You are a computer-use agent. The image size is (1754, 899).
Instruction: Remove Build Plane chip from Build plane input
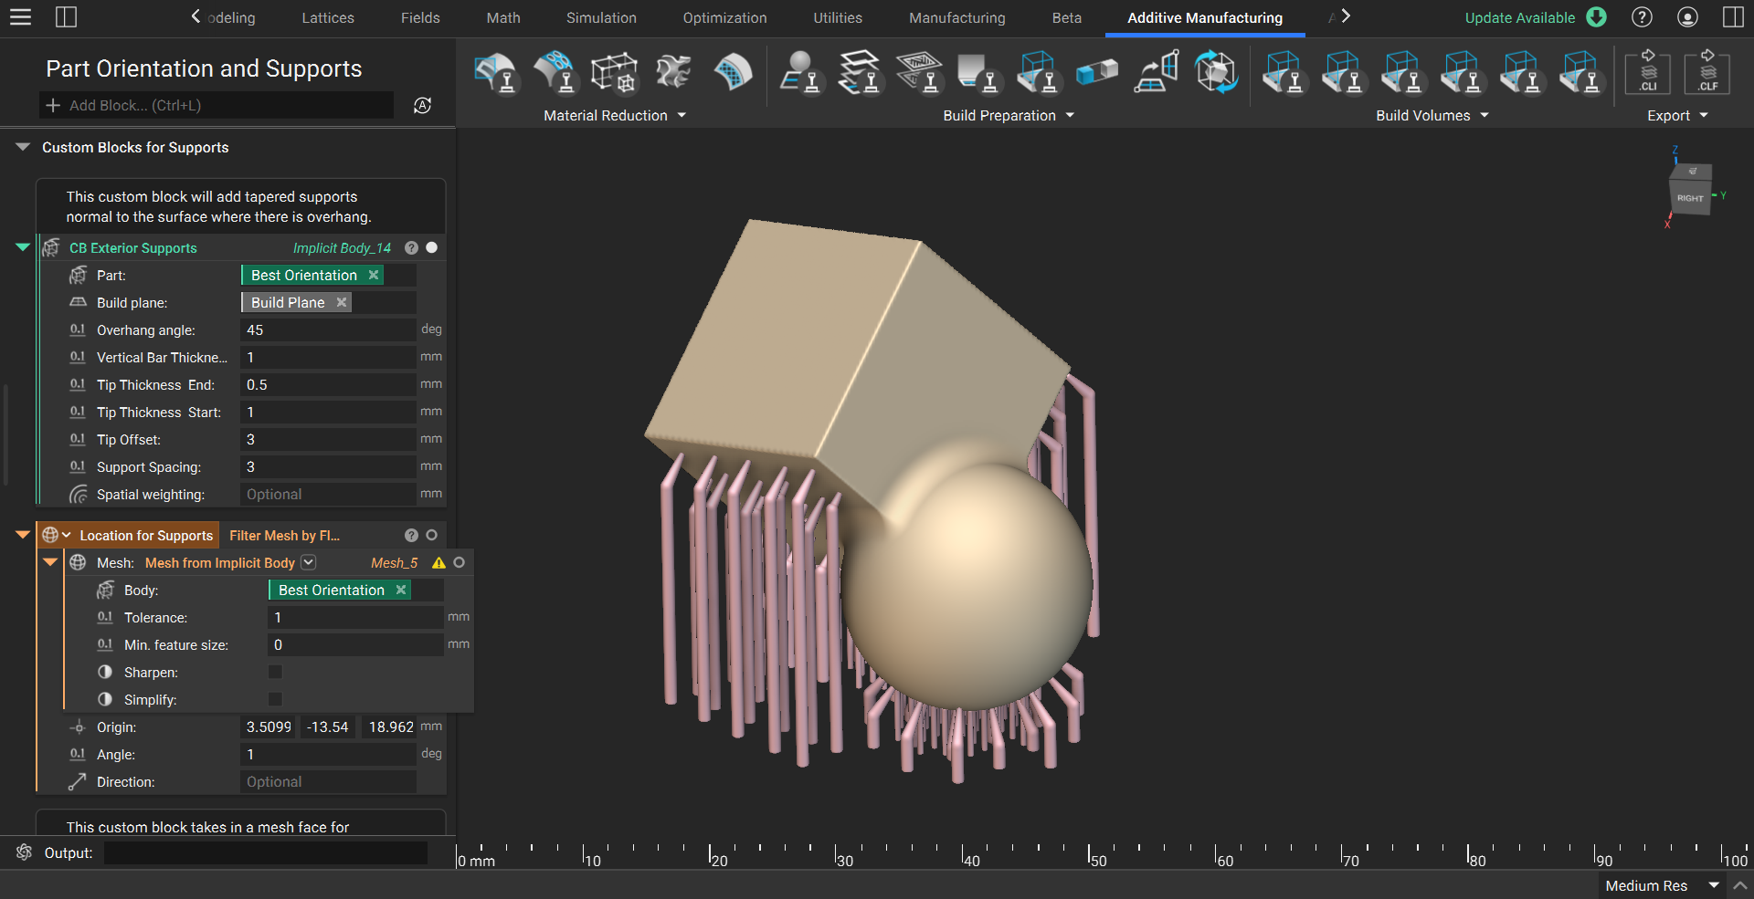pyautogui.click(x=342, y=302)
